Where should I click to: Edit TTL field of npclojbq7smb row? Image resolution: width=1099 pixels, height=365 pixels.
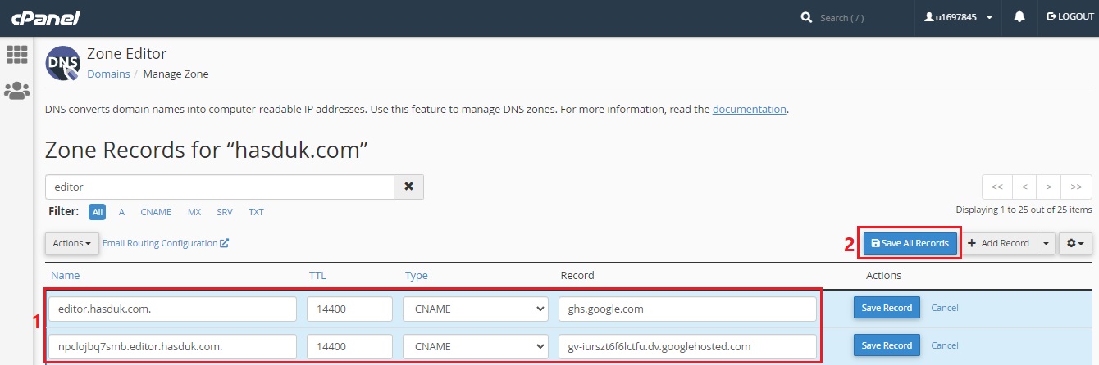350,346
